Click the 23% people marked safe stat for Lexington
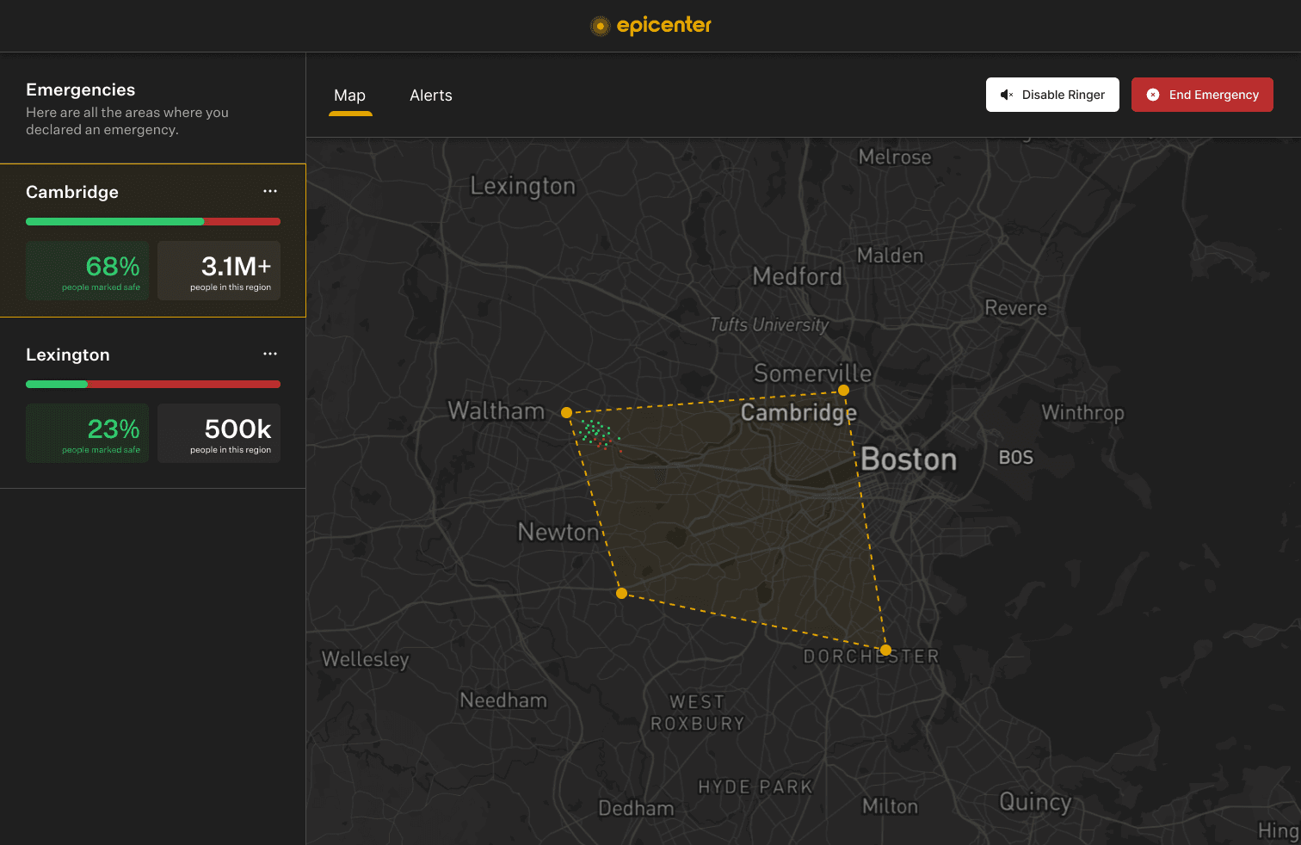The height and width of the screenshot is (845, 1301). pos(87,433)
